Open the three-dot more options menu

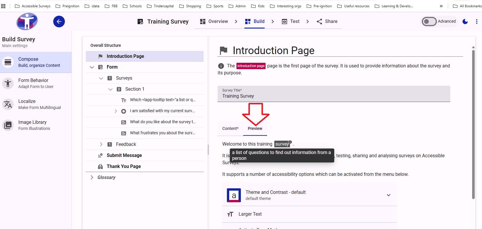[476, 22]
